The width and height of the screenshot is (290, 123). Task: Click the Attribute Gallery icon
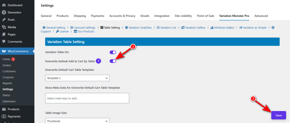pos(212,28)
